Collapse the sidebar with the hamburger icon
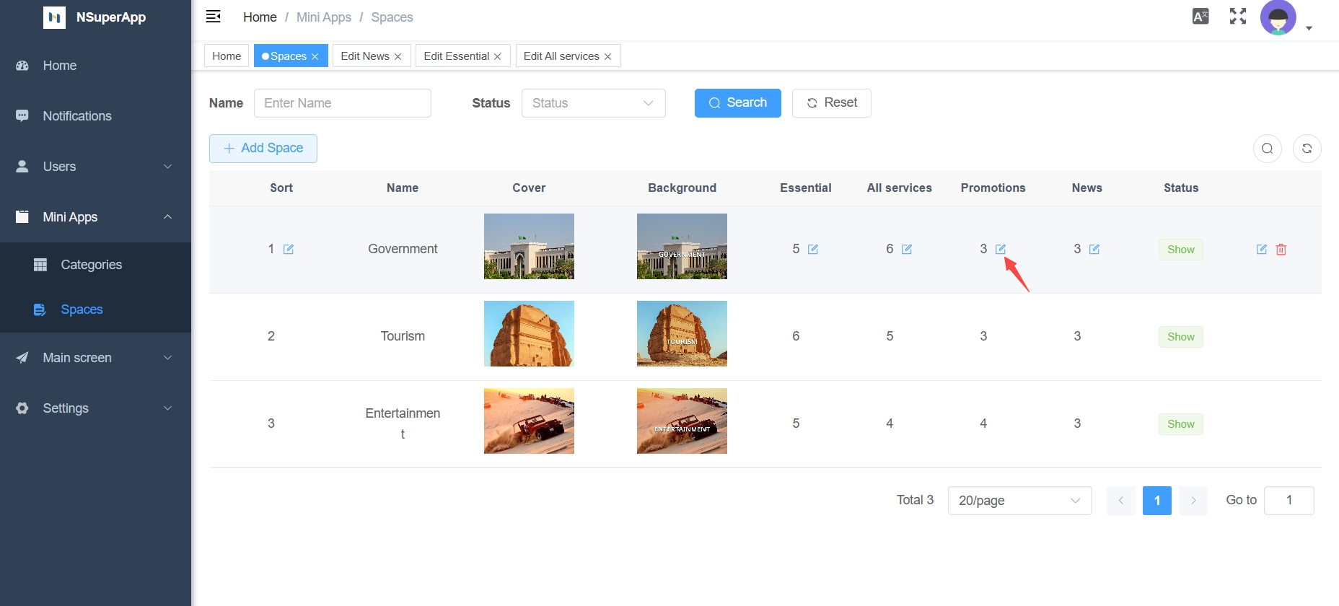Viewport: 1339px width, 606px height. (214, 17)
